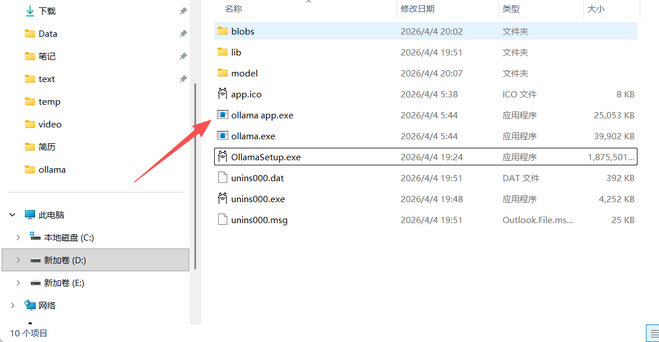Select the blobs folder name
Screen dimensions: 659x342
click(243, 31)
